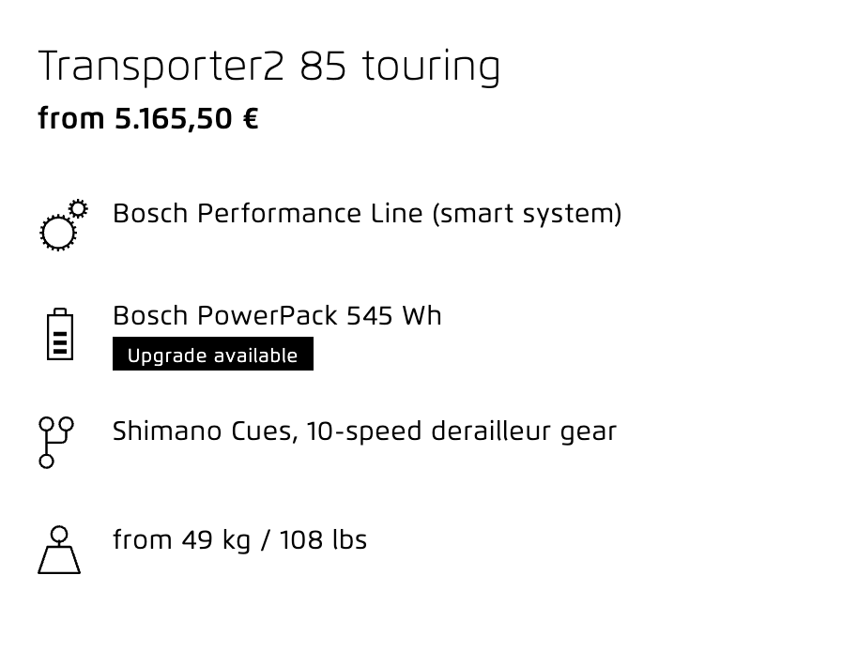The height and width of the screenshot is (651, 843).
Task: Click the bottom circle of drivetrain icon
Action: (x=47, y=461)
